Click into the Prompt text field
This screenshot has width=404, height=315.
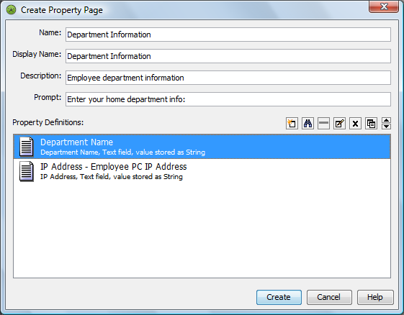[x=228, y=99]
